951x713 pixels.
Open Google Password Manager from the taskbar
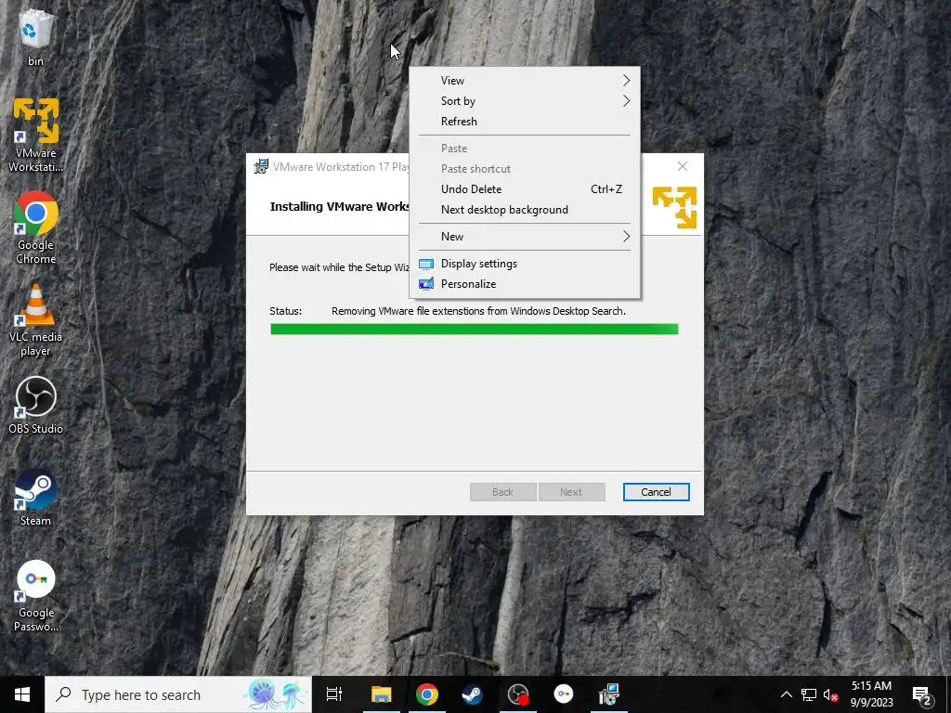564,694
